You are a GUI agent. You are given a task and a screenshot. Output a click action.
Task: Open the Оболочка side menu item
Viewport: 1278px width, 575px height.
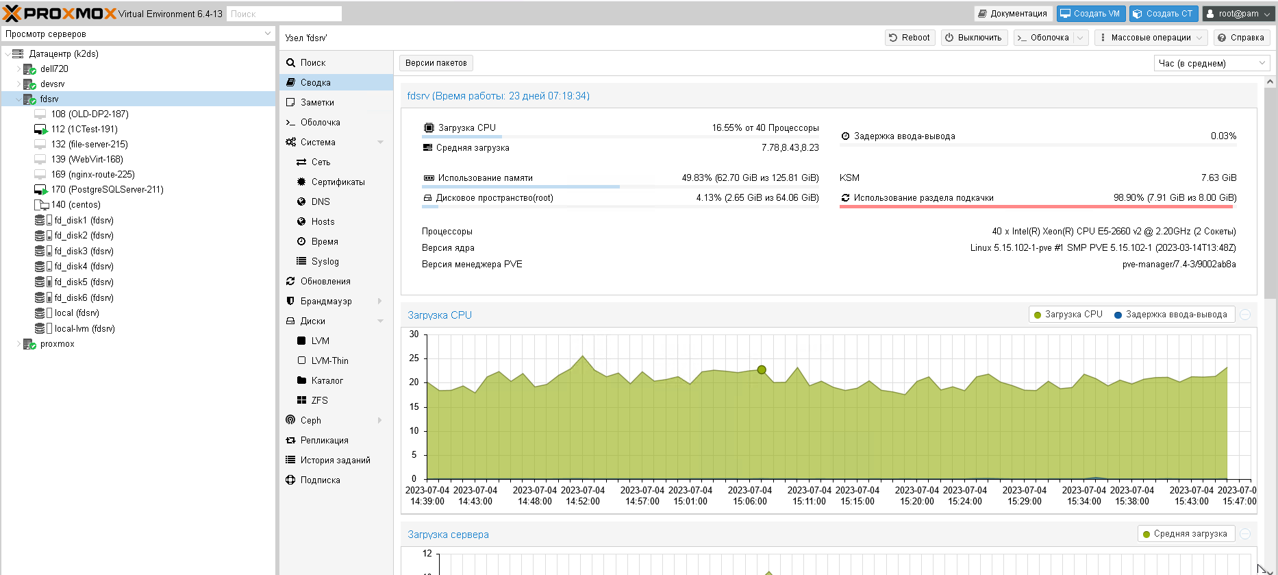(x=336, y=123)
